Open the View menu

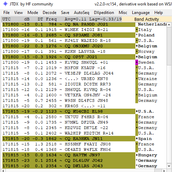pyautogui.click(x=18, y=13)
